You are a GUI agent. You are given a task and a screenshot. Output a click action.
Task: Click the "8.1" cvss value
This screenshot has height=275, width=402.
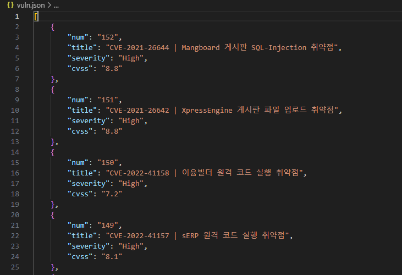[x=112, y=257]
